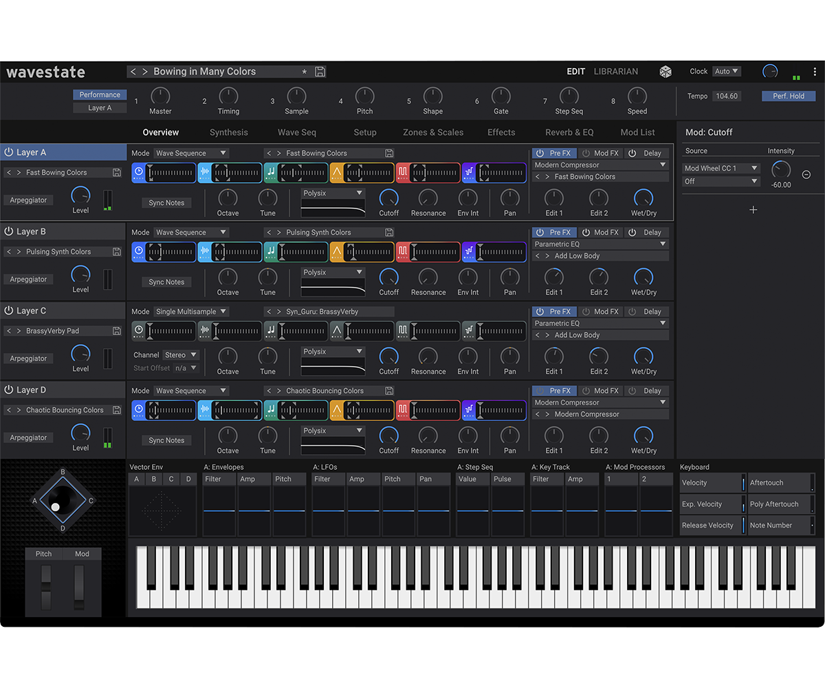Click the vector joystick position dot
This screenshot has height=688, width=825.
tap(56, 508)
